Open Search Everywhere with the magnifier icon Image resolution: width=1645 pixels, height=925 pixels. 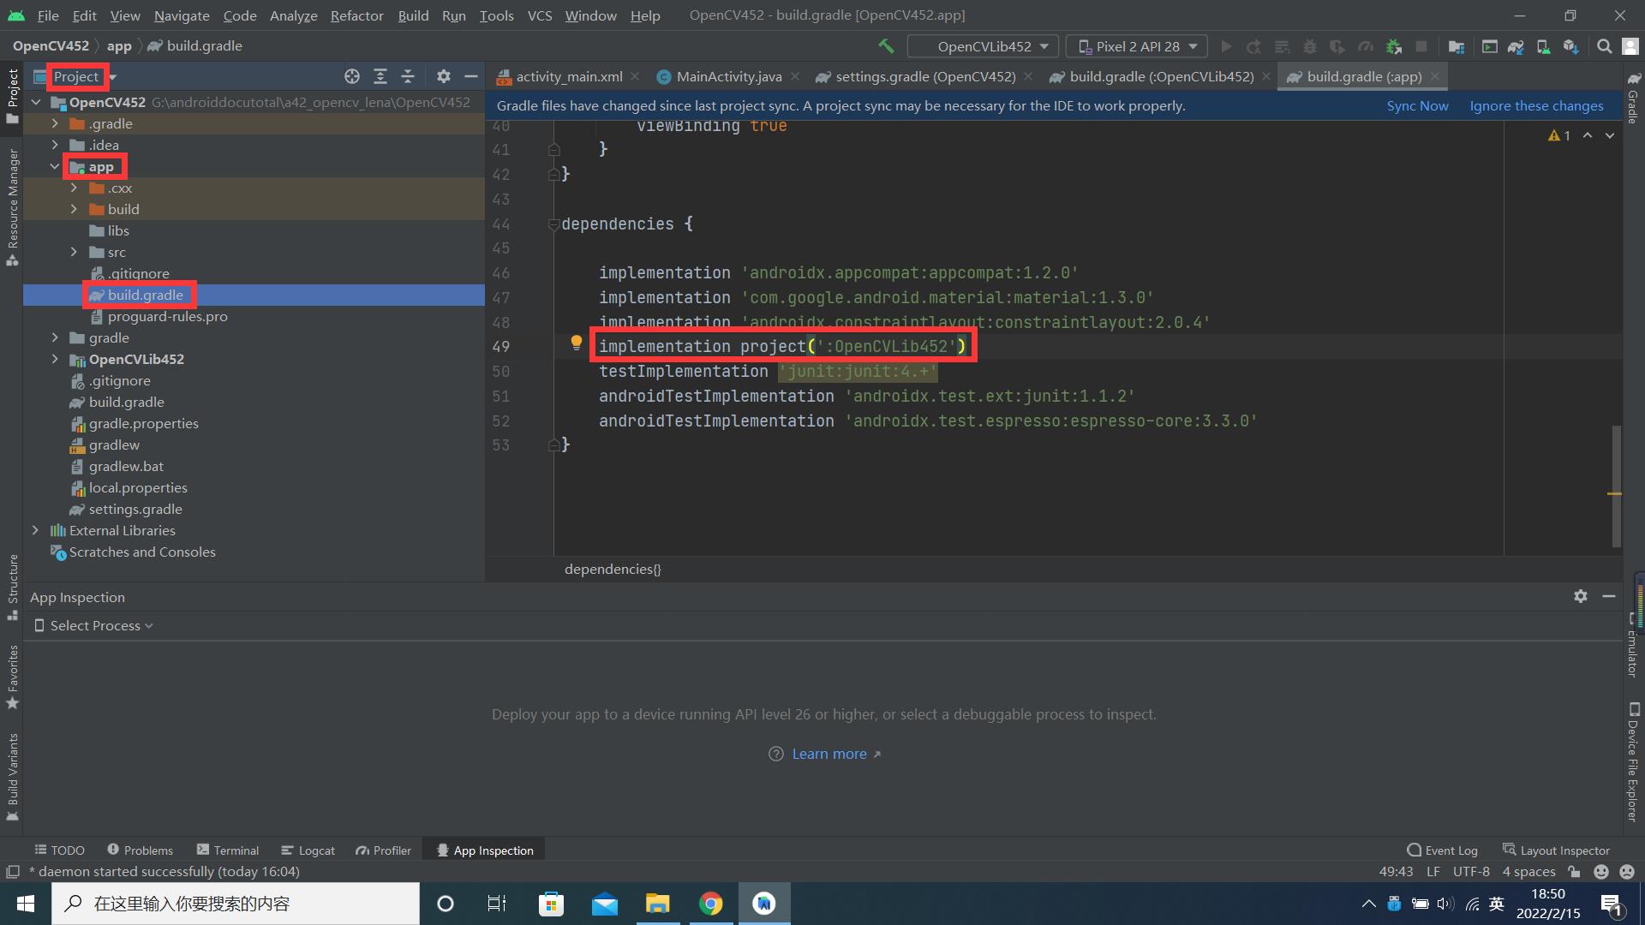point(1604,47)
